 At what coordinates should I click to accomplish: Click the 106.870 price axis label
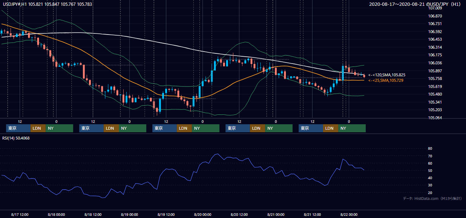point(435,16)
